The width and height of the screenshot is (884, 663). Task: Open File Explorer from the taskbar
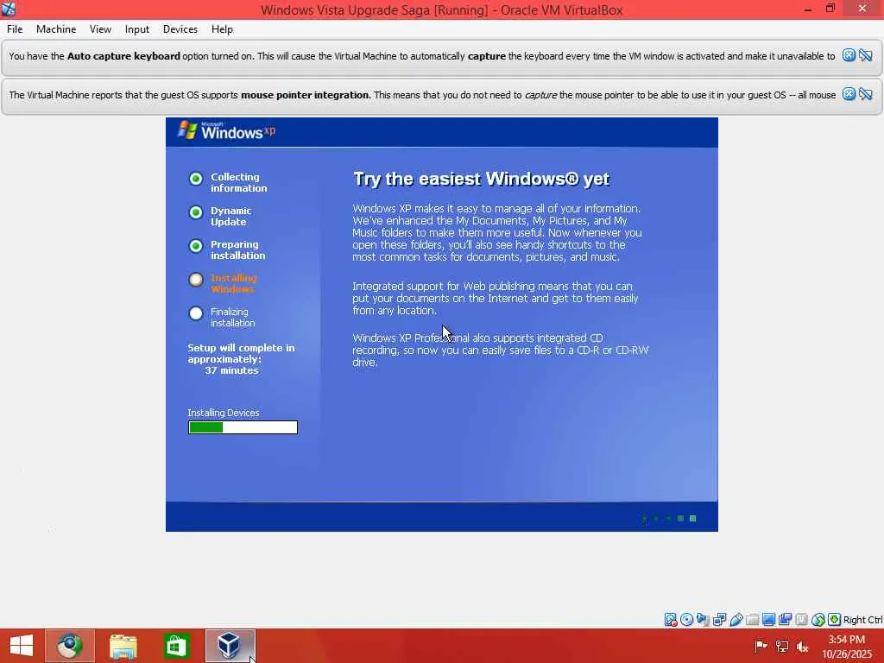click(123, 646)
